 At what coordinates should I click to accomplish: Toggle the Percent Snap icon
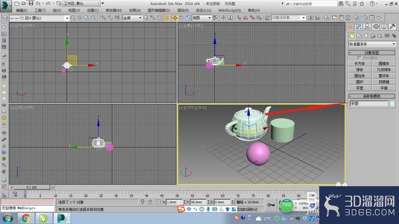(252, 18)
